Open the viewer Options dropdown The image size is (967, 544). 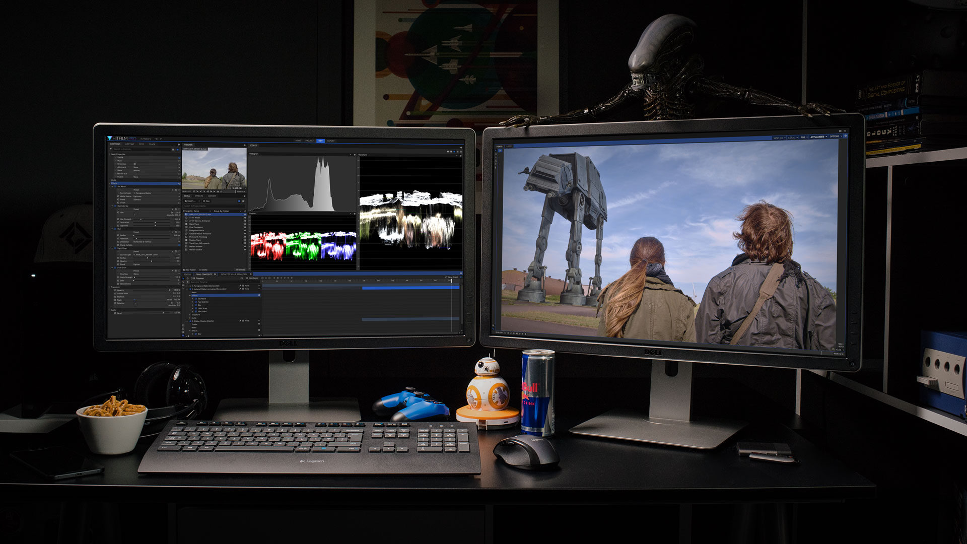point(836,136)
